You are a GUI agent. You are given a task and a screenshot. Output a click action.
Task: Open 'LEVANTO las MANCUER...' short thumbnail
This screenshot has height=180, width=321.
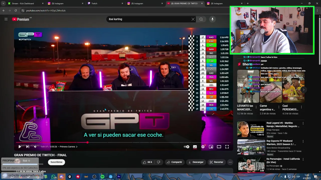pos(248,86)
